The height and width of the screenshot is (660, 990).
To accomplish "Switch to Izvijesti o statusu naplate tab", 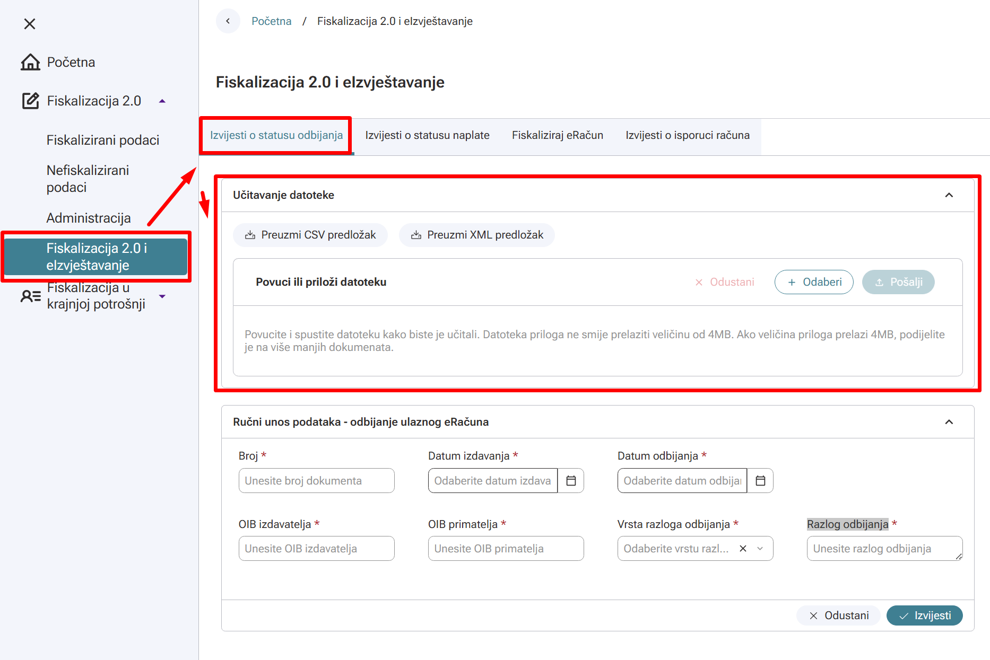I will [427, 135].
